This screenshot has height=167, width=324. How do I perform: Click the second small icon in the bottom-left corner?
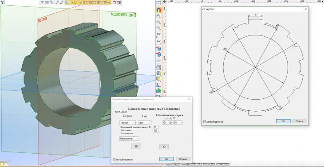coord(6,164)
